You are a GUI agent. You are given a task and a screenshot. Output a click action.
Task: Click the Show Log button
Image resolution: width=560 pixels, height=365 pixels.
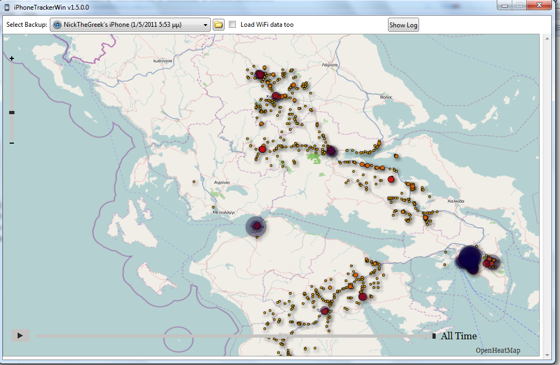click(403, 25)
